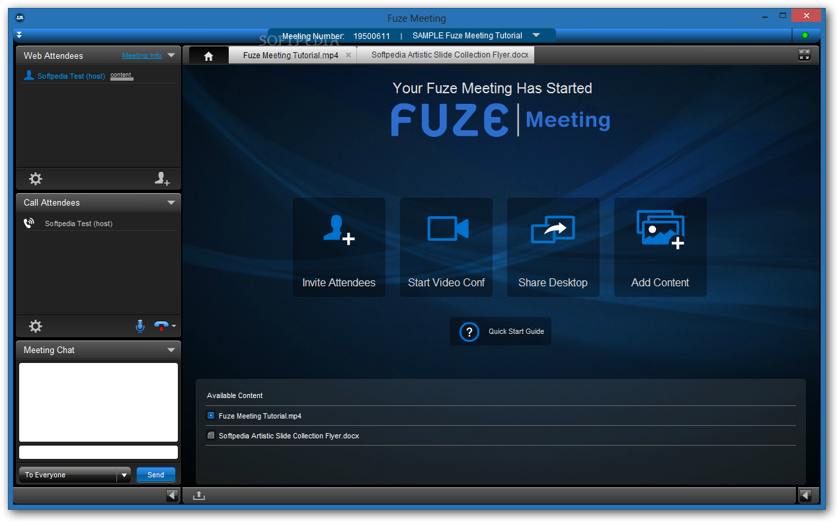Viewport: 839px width, 523px height.
Task: Click the blue user icon beside Softpedia Test
Action: click(29, 75)
